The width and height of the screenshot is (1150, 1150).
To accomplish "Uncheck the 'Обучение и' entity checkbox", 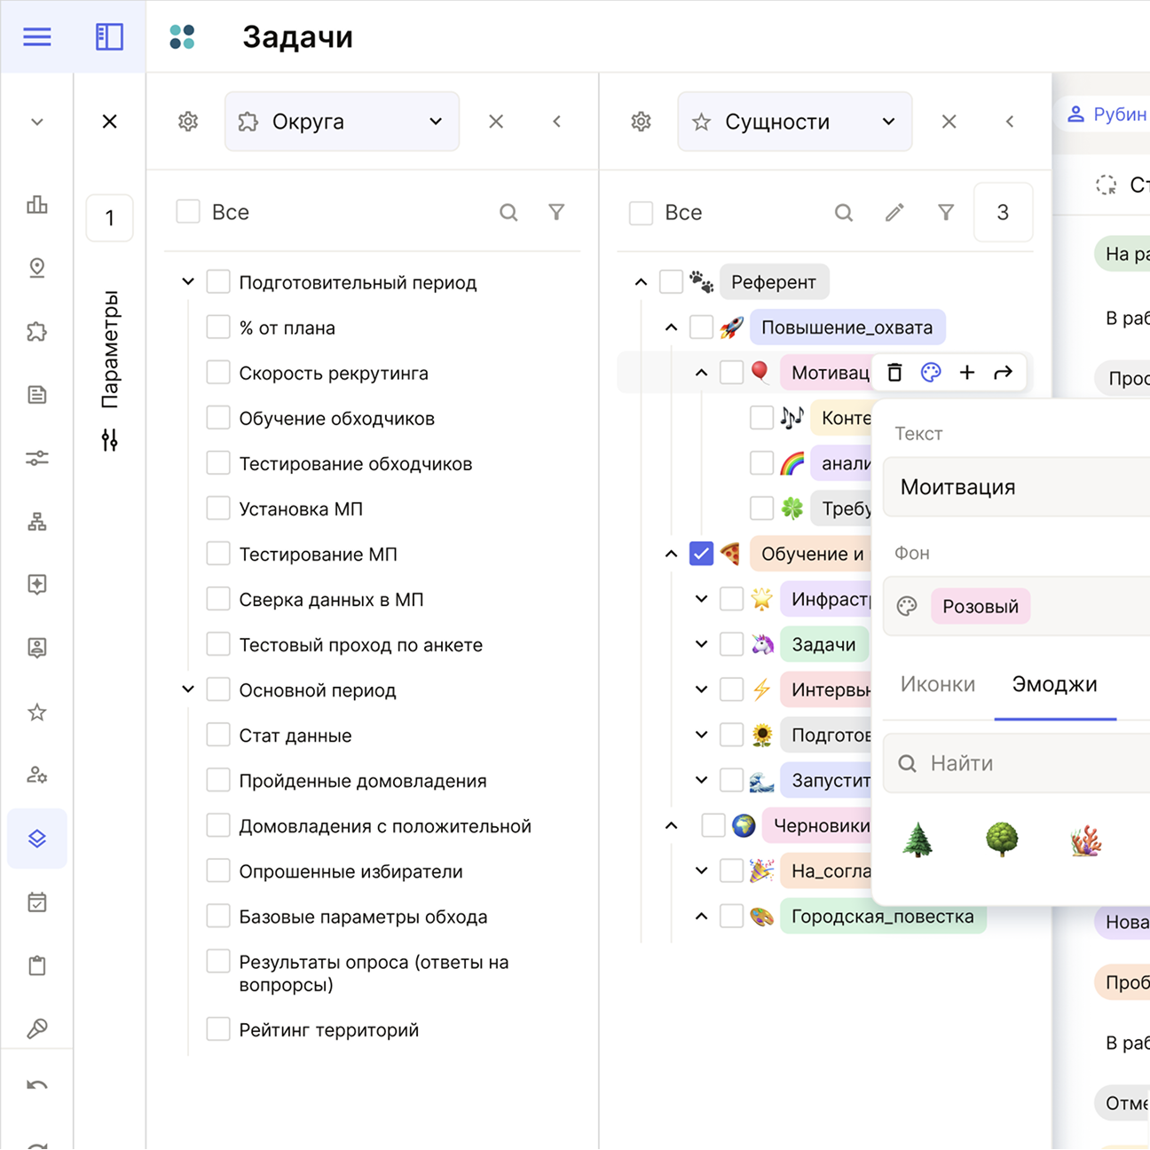I will [x=701, y=554].
